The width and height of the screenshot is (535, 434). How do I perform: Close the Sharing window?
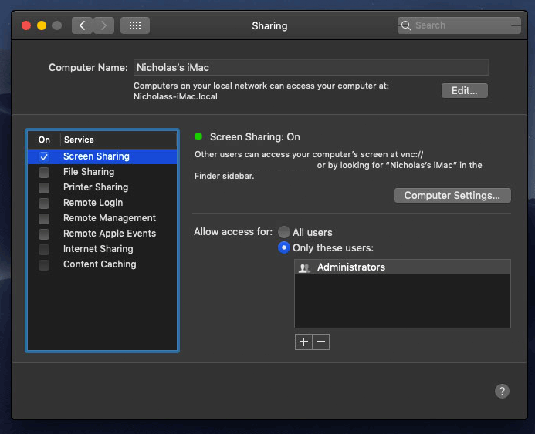click(26, 25)
